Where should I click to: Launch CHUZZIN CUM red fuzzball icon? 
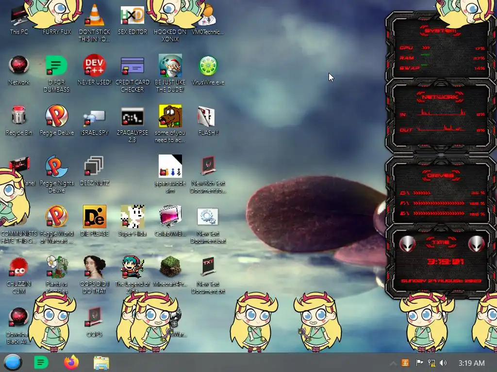(x=19, y=275)
